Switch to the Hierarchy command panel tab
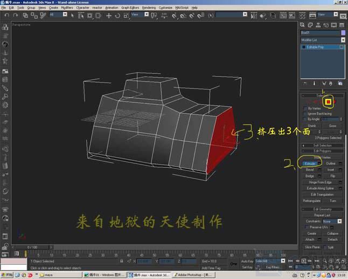 (x=318, y=25)
